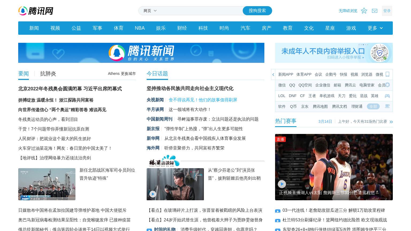Open 无障碍浏览 accessibility link

point(348,11)
